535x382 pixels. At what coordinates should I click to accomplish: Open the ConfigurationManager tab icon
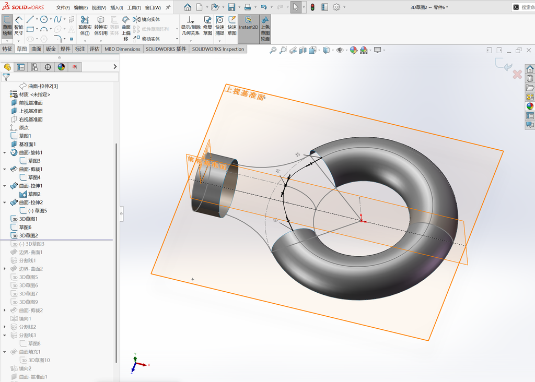point(34,67)
